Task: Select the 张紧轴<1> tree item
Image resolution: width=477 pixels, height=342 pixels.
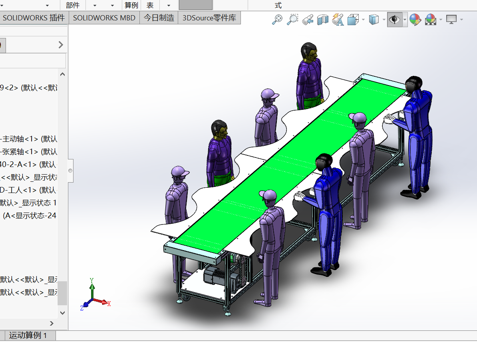Action: [x=29, y=151]
